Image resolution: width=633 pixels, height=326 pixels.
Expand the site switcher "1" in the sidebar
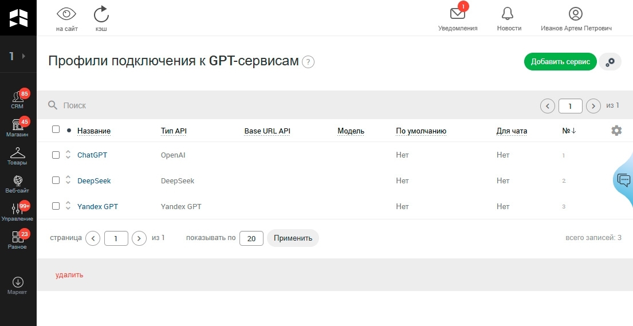18,56
